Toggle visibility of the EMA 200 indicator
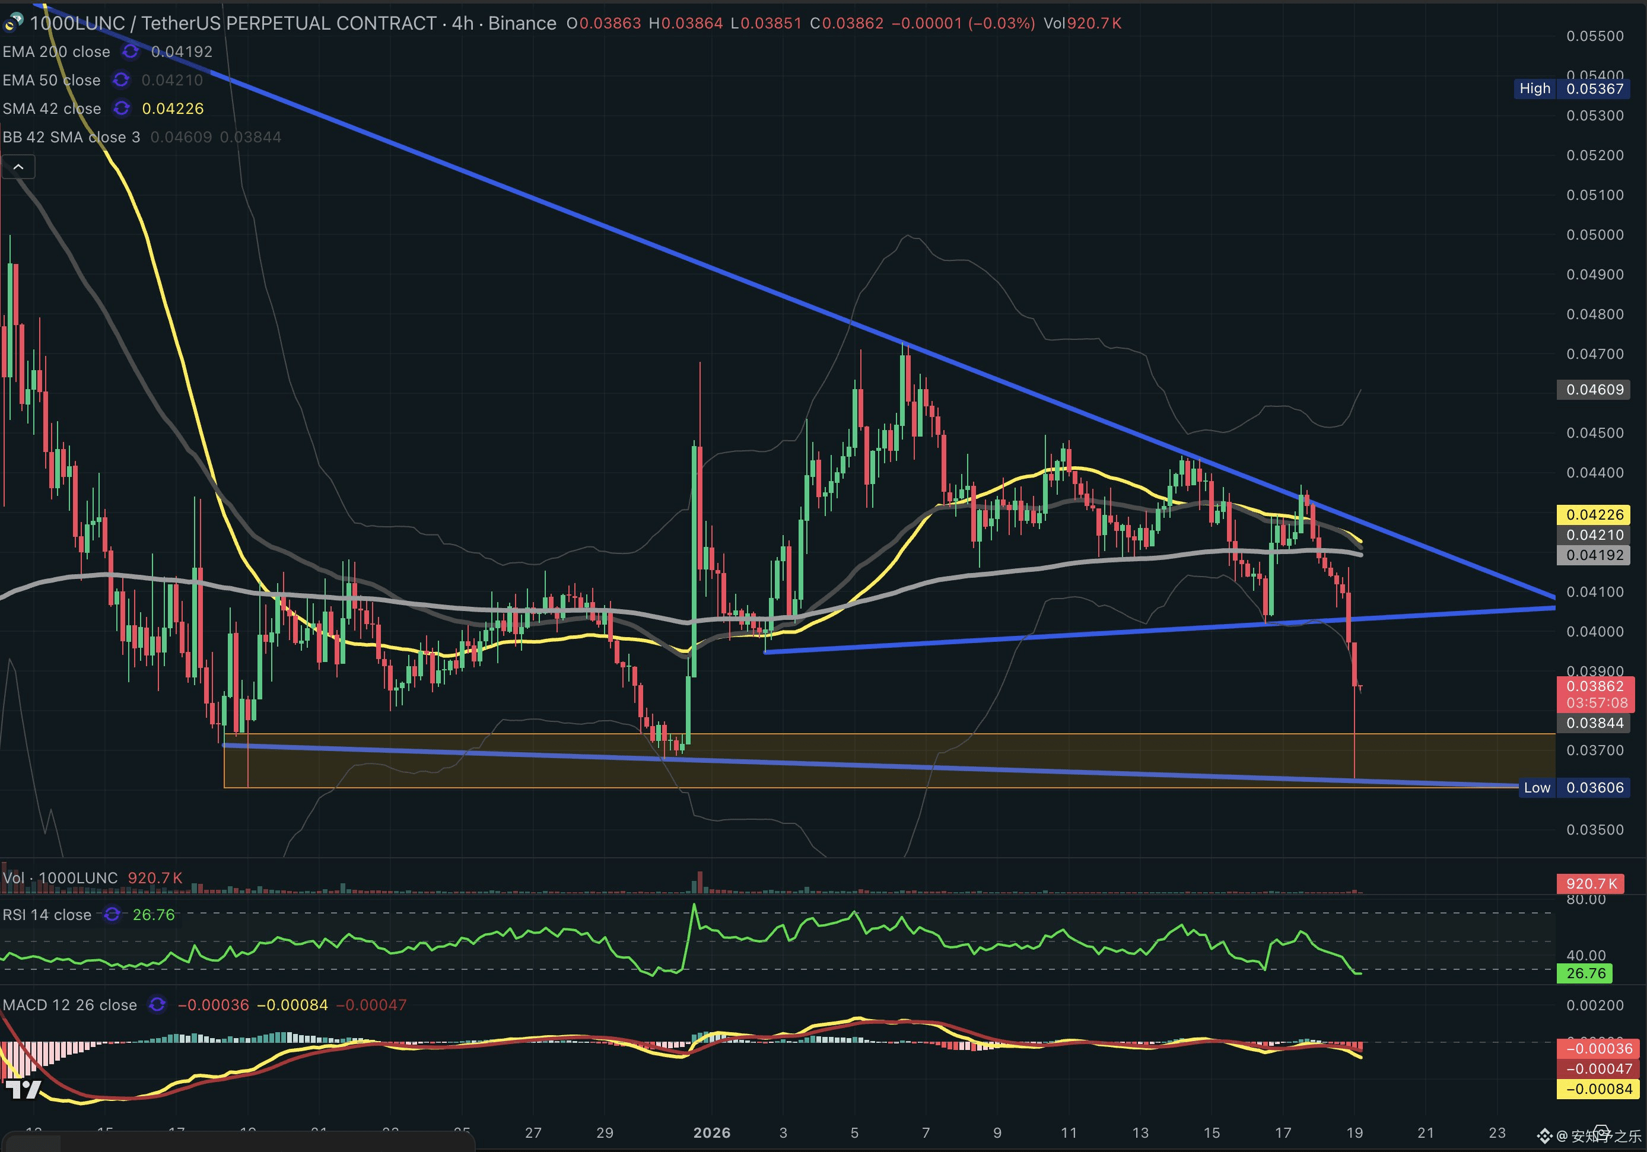The image size is (1647, 1152). click(x=56, y=52)
